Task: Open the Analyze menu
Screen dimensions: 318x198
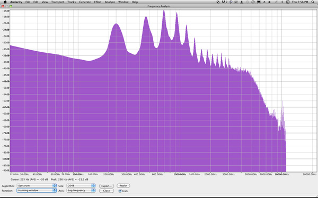Action: (x=110, y=2)
